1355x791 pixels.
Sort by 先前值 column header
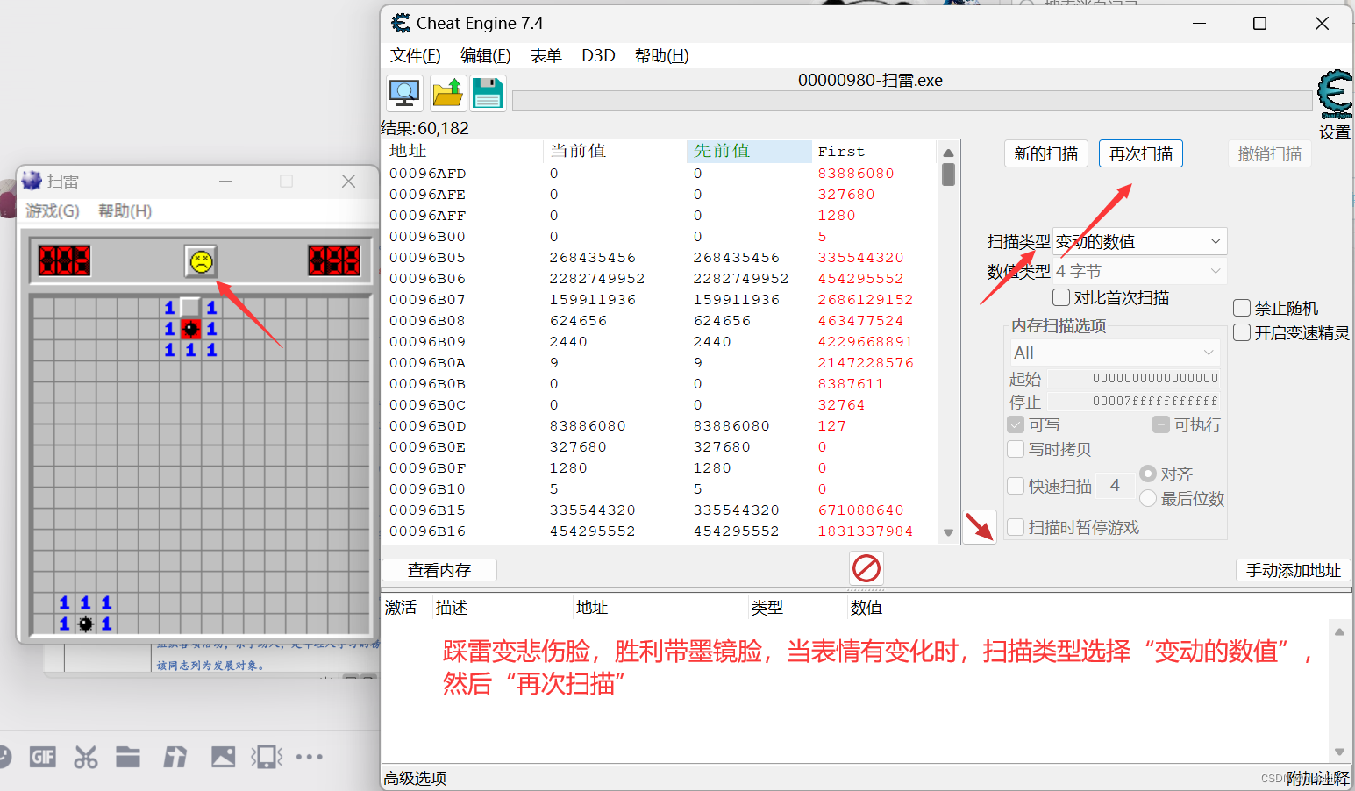click(x=748, y=151)
